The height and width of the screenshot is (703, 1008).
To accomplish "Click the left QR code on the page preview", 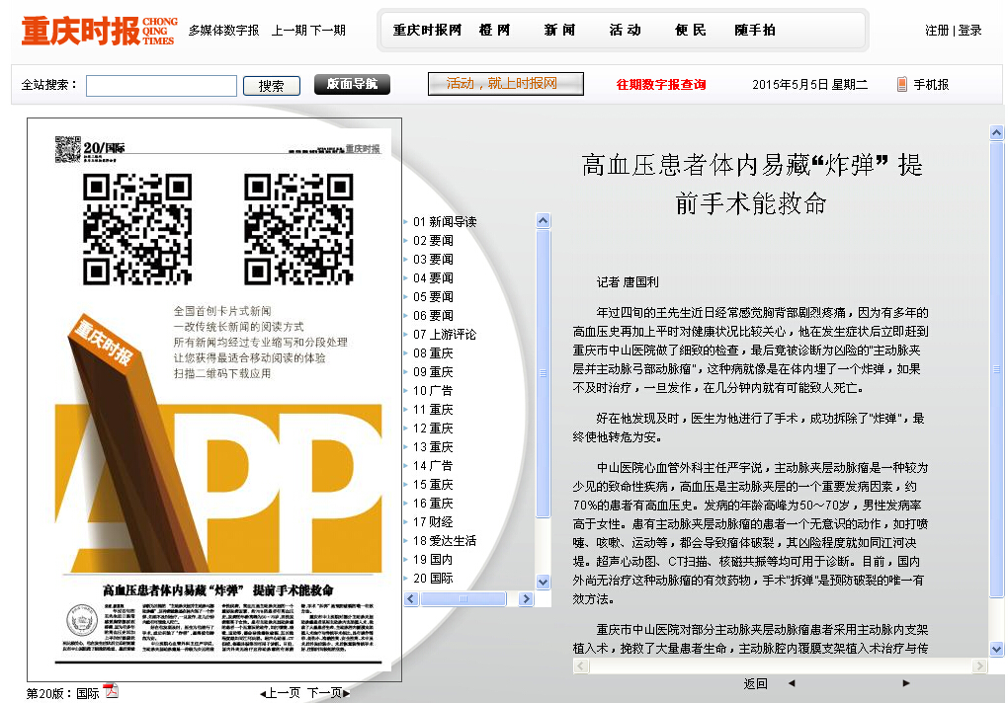I will click(x=137, y=229).
